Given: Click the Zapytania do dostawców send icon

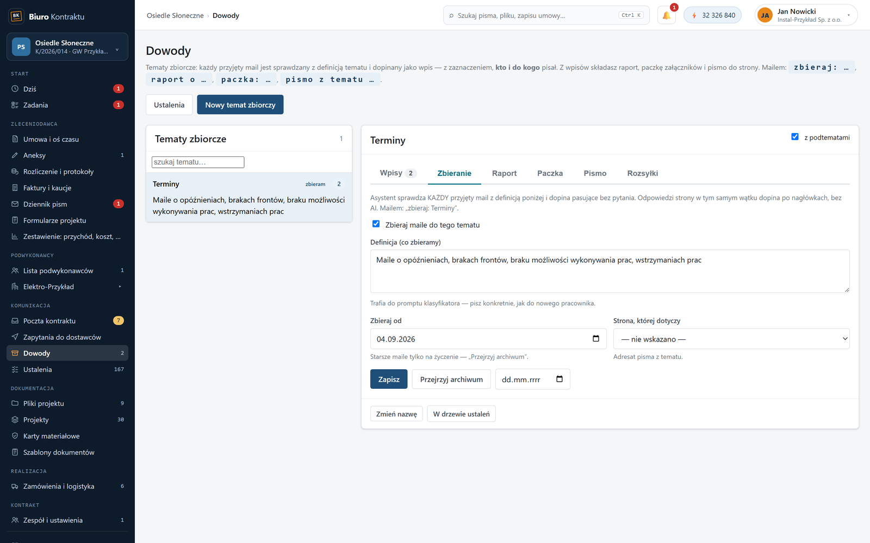Looking at the screenshot, I should (15, 337).
